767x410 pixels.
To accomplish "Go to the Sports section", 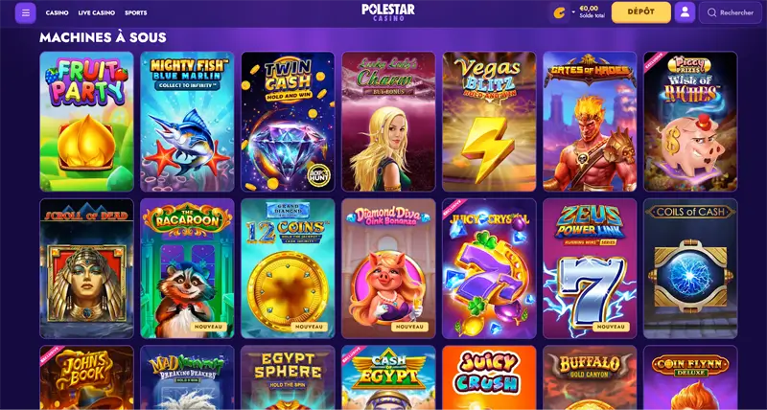I will click(136, 13).
